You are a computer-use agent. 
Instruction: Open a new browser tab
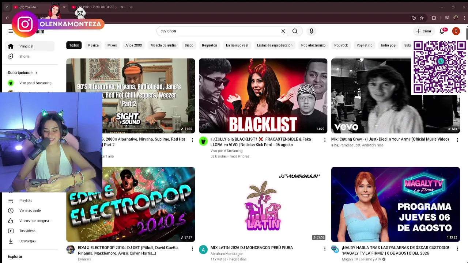pyautogui.click(x=131, y=7)
